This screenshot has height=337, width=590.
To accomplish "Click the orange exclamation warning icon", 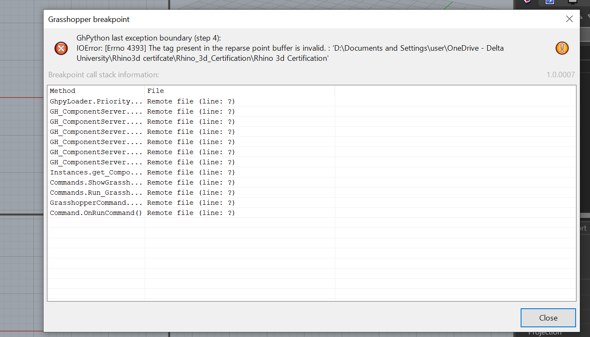I will [562, 48].
